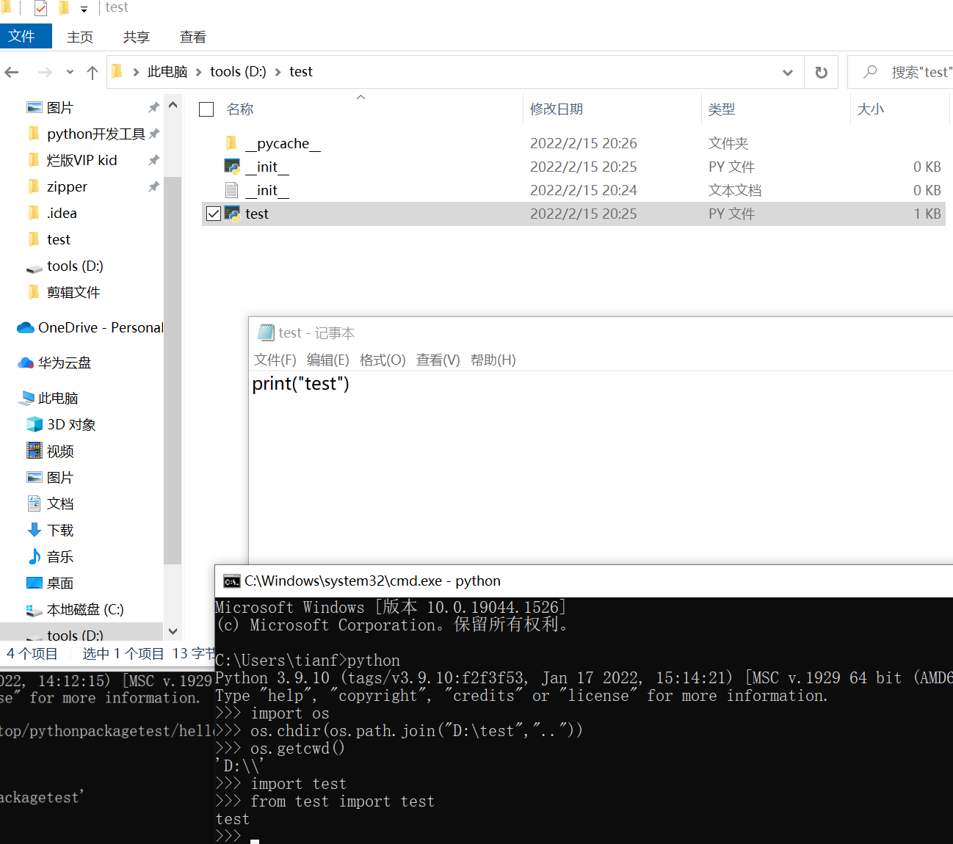Unpin the zipper folder from quick access
This screenshot has width=953, height=844.
pyautogui.click(x=153, y=187)
